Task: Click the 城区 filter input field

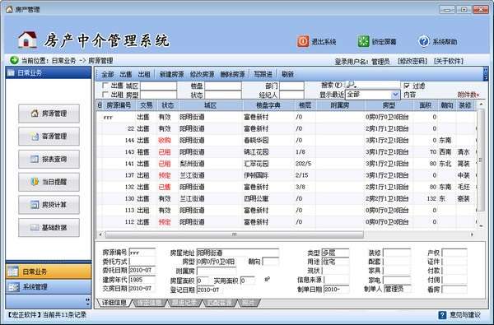Action: point(158,86)
